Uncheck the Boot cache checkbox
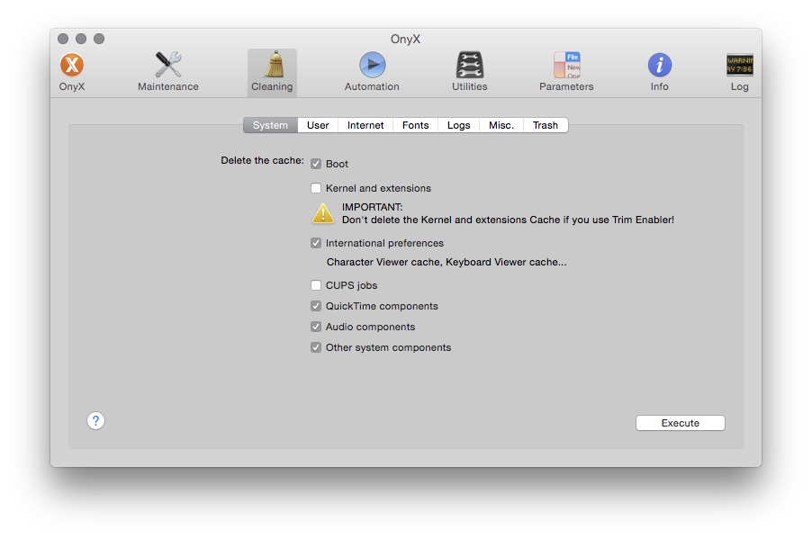 coord(316,164)
